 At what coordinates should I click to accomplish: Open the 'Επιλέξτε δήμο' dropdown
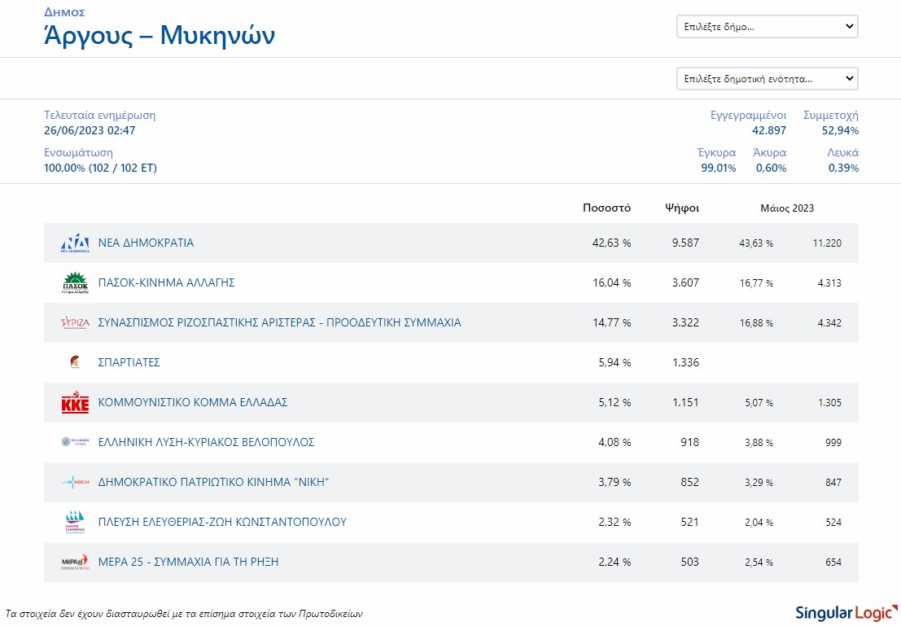[x=767, y=26]
